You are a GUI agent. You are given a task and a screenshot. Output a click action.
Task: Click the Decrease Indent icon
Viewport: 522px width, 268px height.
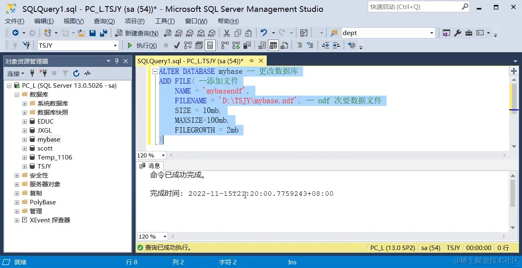(325, 45)
